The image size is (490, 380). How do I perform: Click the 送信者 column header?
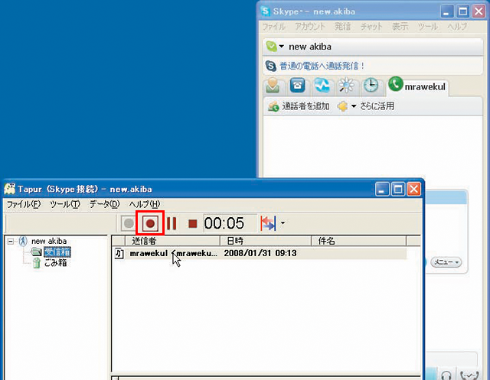coord(172,241)
